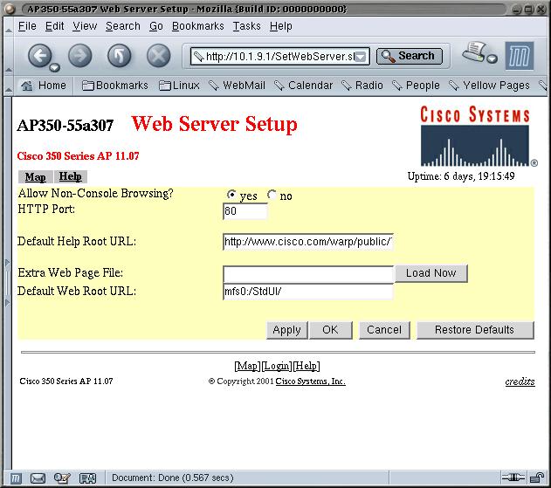Open the credits link
Viewport: 551px width, 488px height.
[520, 381]
